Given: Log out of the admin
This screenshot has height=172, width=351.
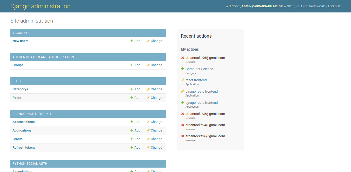Looking at the screenshot, I should pyautogui.click(x=334, y=6).
